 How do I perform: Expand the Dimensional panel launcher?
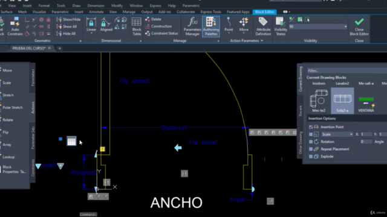(x=141, y=41)
